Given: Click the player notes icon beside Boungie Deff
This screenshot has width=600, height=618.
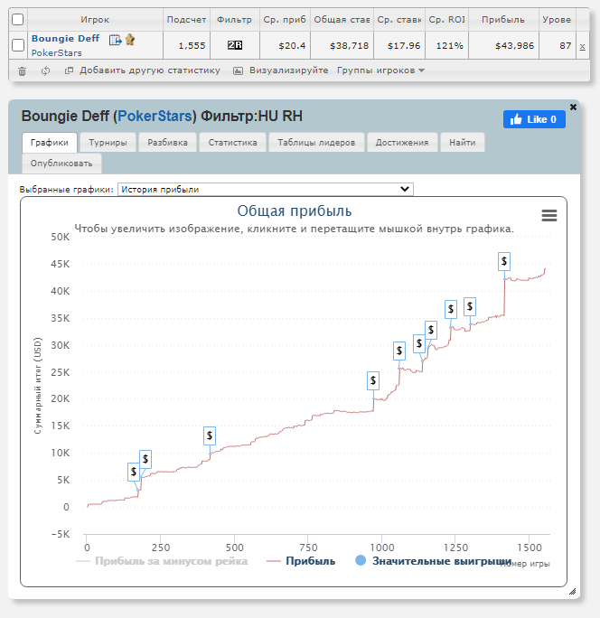Looking at the screenshot, I should [115, 40].
